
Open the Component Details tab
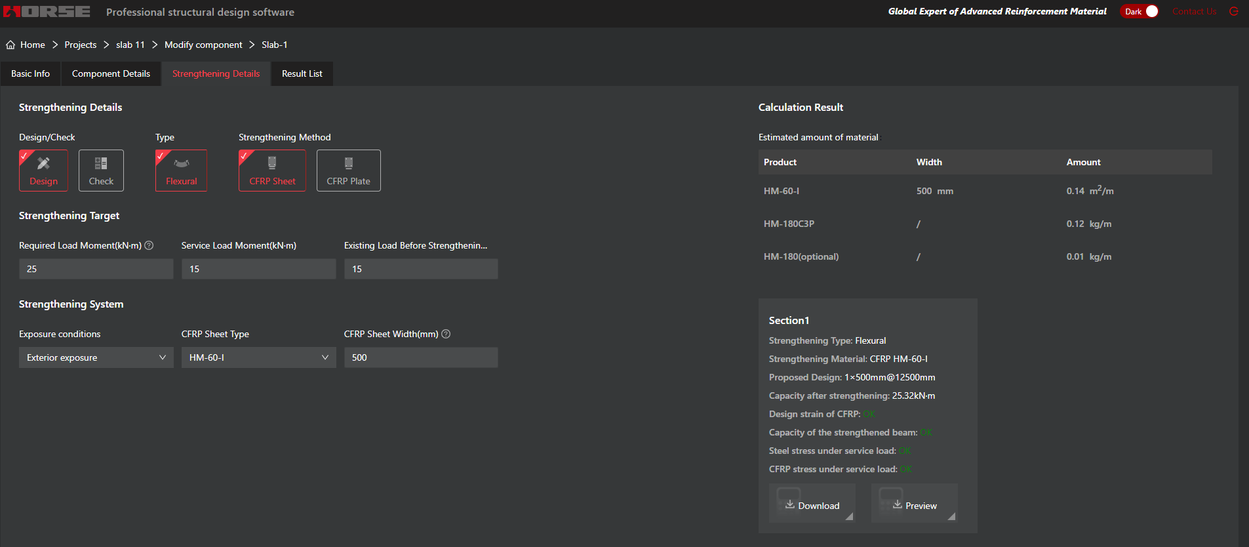coord(111,74)
